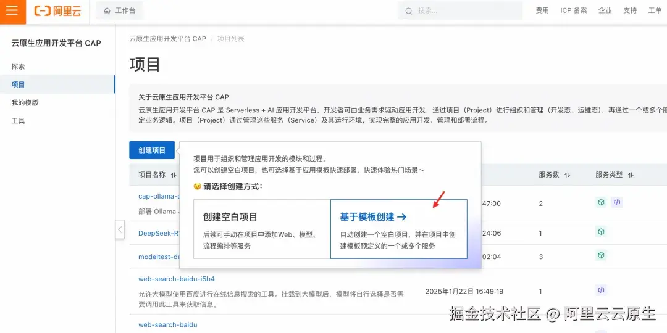The width and height of the screenshot is (667, 333).
Task: Click breadcrumb 云原生应用开发平台 CAP
Action: click(x=167, y=39)
